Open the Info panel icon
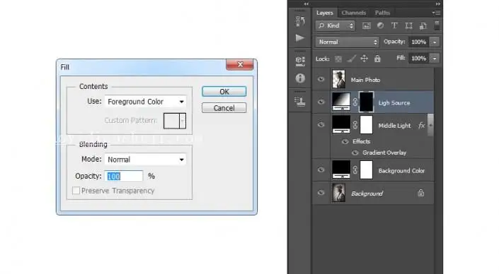The height and width of the screenshot is (274, 499). click(x=300, y=78)
